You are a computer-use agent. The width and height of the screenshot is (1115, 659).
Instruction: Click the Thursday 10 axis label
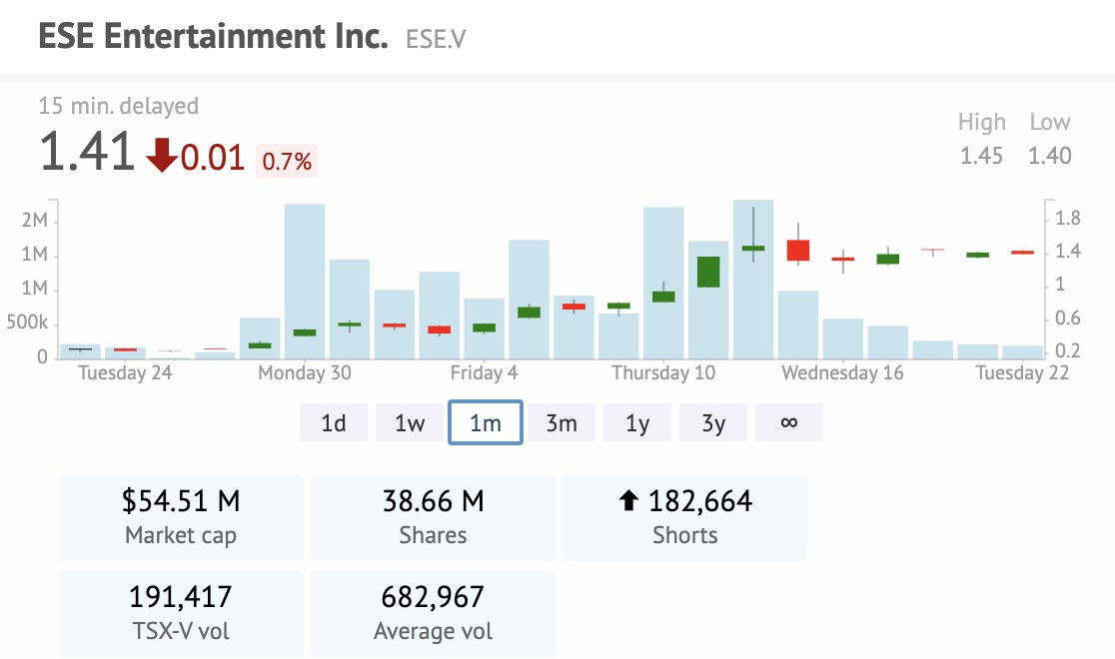(x=662, y=373)
